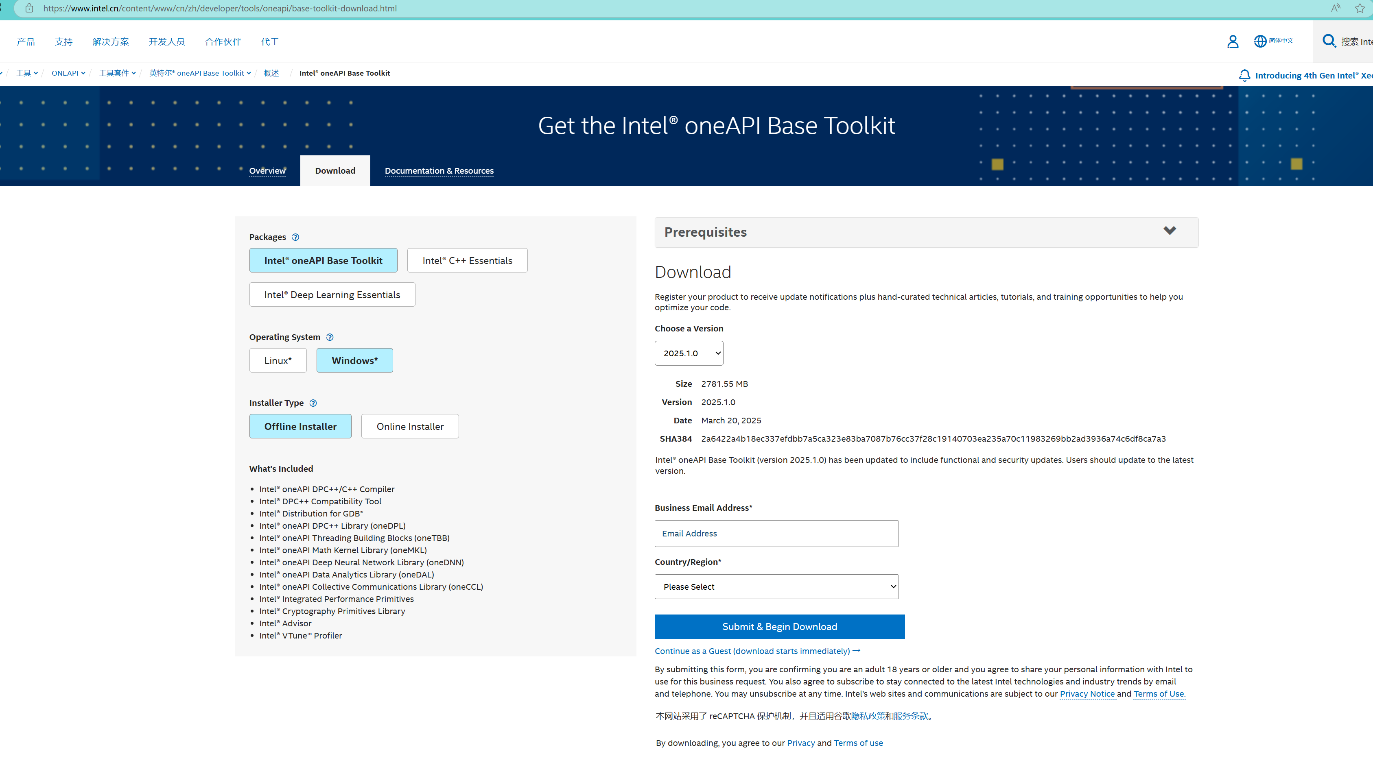This screenshot has height=778, width=1373.
Task: Click the notification bell icon
Action: click(x=1244, y=75)
